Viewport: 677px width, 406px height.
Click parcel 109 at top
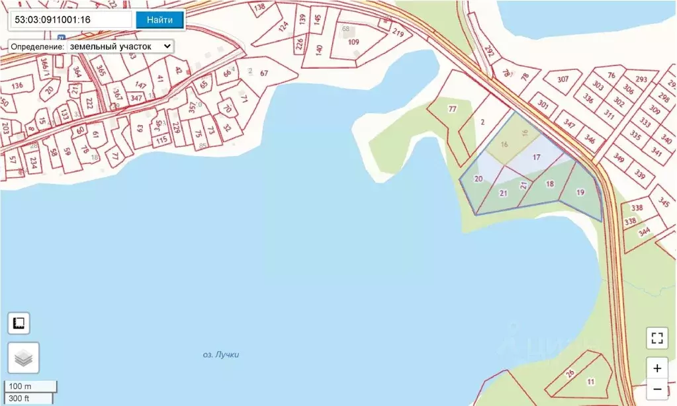[x=353, y=42]
